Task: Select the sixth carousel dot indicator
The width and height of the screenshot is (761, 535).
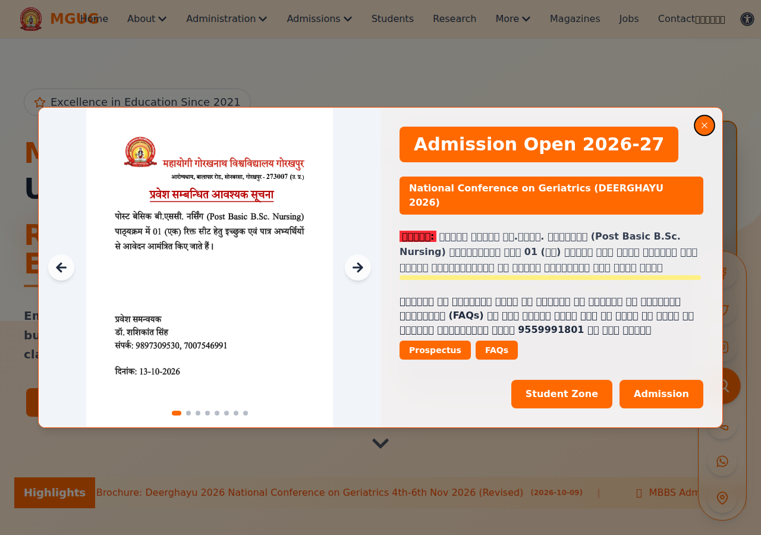Action: [227, 413]
